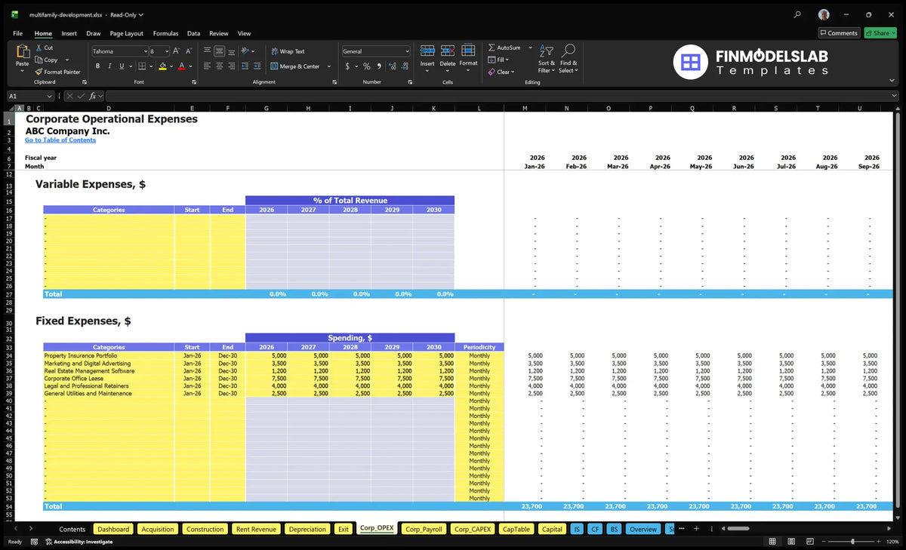Apply the yellow Fill Color bucket
Image resolution: width=906 pixels, height=550 pixels.
click(x=162, y=66)
